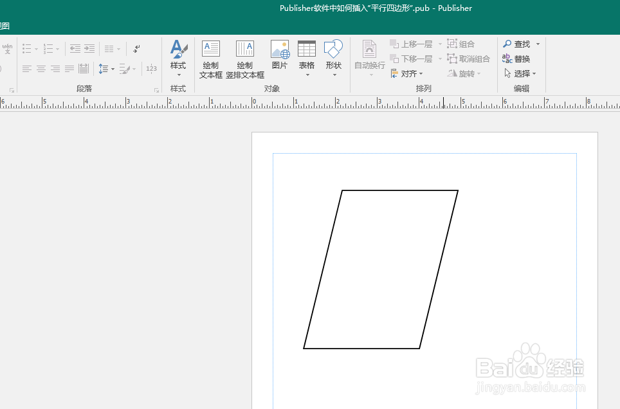This screenshot has height=409, width=620.
Task: Click the 绘制文本框 draw text box button
Action: point(211,59)
